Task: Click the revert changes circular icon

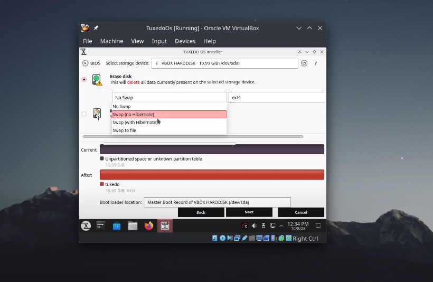Action: (x=304, y=63)
